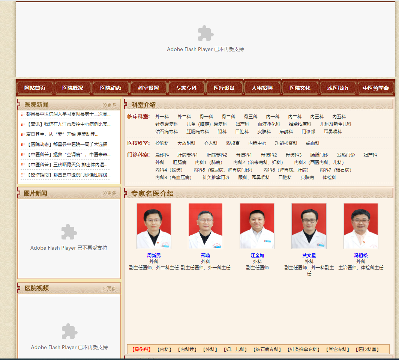399x360 pixels.
Task: Open the 医院概况 navigation tab
Action: 73,88
